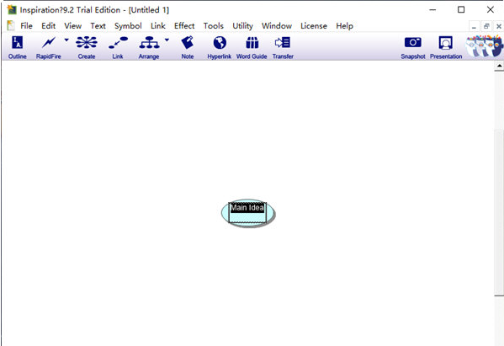Open the Utility menu
The width and height of the screenshot is (504, 346).
pos(242,26)
